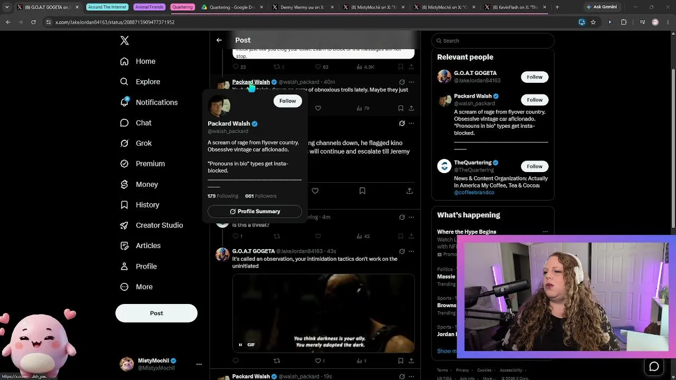This screenshot has height=380, width=676.
Task: Switch to the Quartering tab group
Action: point(182,7)
